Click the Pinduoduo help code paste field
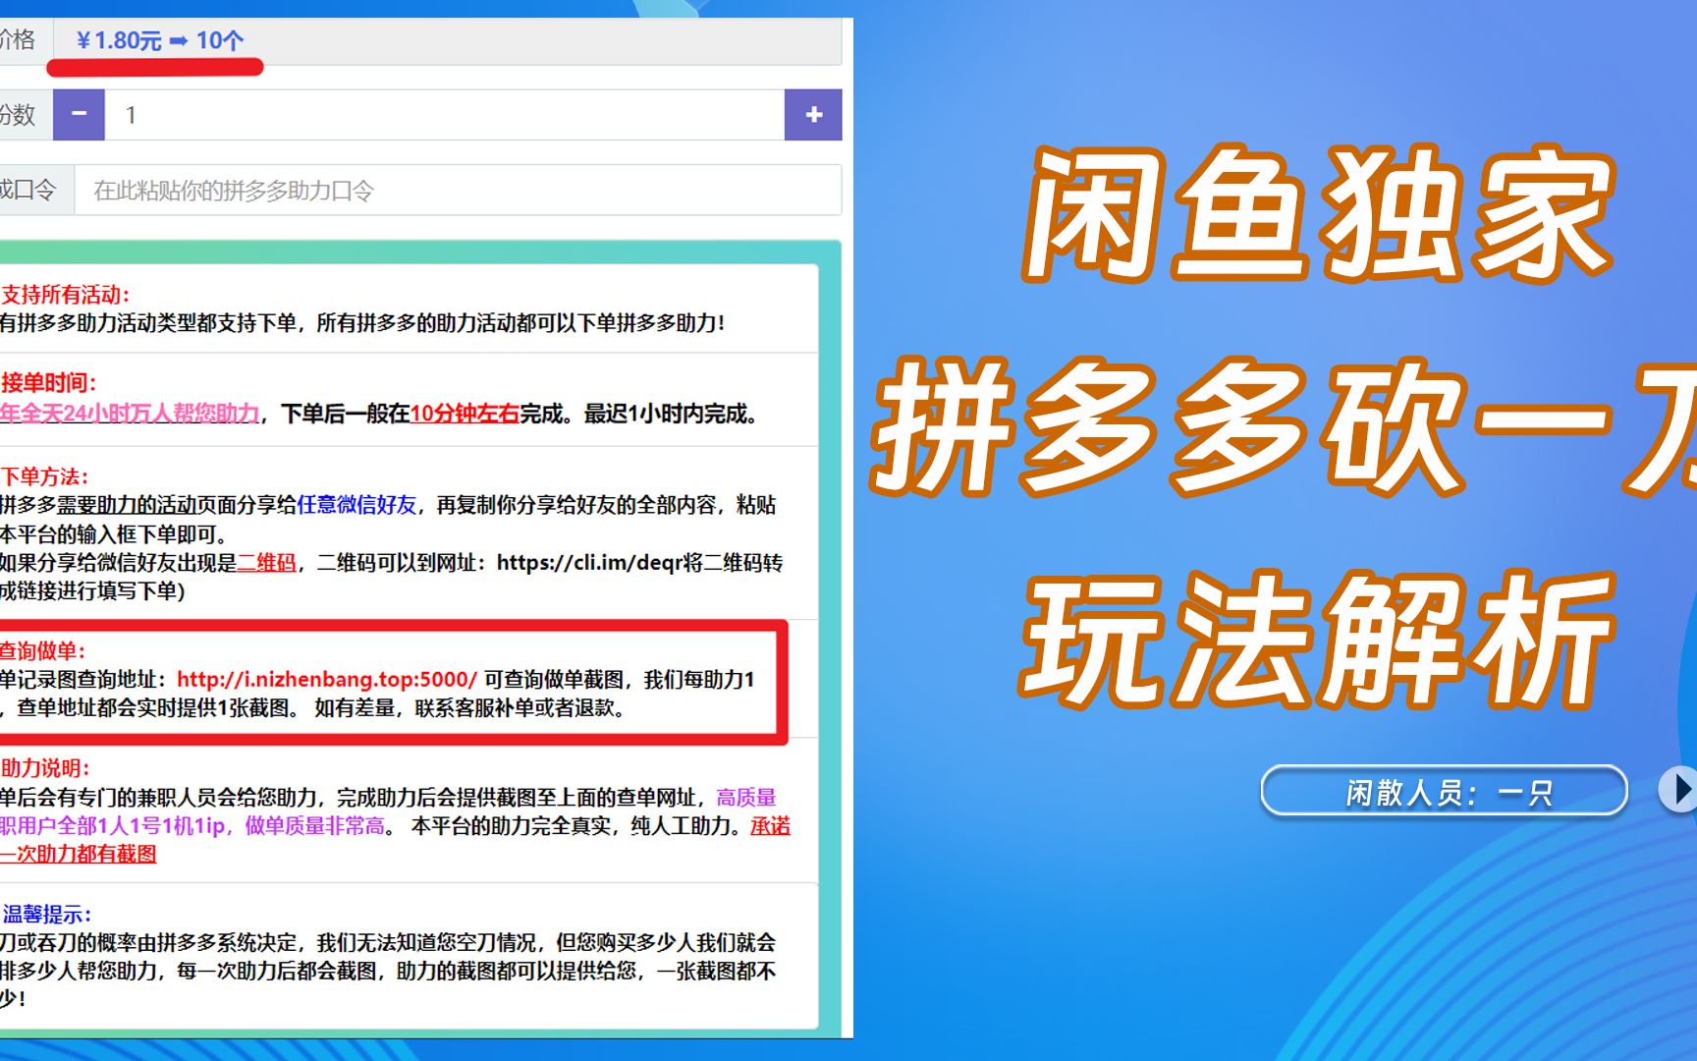The height and width of the screenshot is (1061, 1697). (x=458, y=190)
